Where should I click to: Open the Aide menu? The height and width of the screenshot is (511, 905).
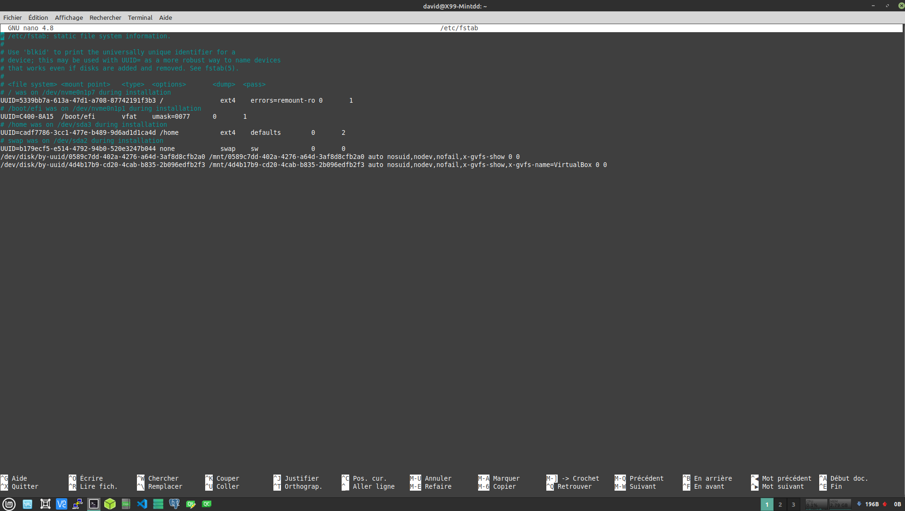tap(165, 18)
